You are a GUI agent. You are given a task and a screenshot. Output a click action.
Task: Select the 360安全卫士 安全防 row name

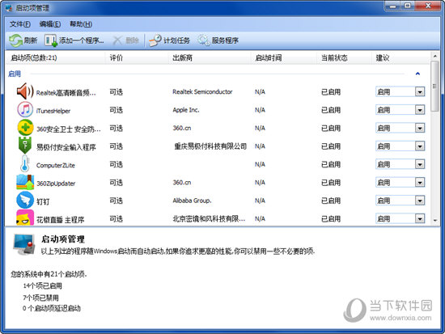[69, 129]
